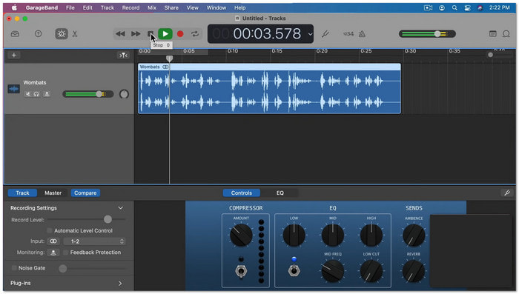The image size is (519, 294).
Task: Switch to the Controls tab
Action: (241, 193)
